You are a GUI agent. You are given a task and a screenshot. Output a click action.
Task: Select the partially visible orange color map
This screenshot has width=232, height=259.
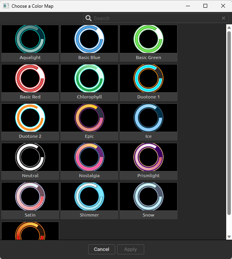click(30, 230)
